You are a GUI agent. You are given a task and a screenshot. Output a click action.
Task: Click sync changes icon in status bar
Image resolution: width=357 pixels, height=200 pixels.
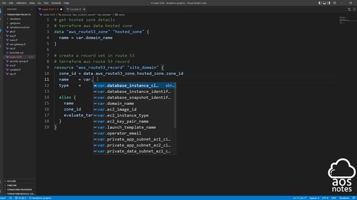click(11, 198)
